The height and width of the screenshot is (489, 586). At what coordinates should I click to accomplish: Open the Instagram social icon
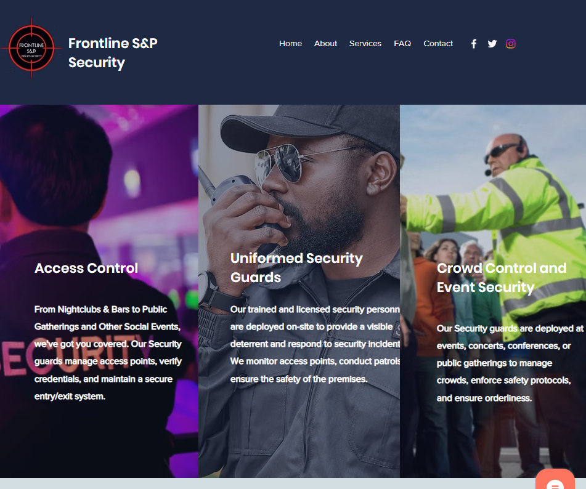point(511,44)
